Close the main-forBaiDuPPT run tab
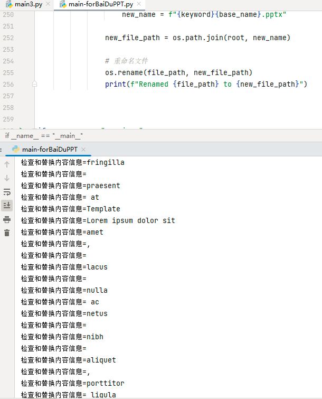 coord(83,150)
